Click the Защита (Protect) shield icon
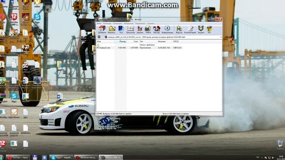Screen dimensions: 285x160 201,29
